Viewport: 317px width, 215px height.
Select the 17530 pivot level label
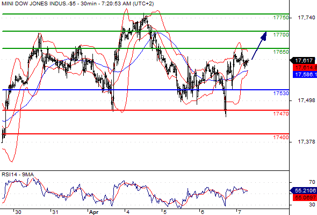click(x=281, y=93)
